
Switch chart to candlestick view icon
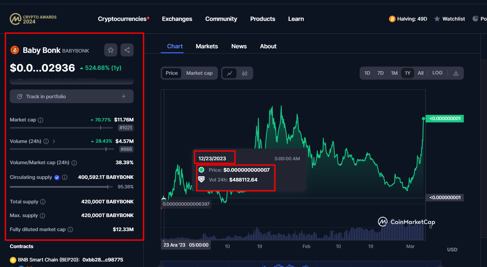coord(245,73)
